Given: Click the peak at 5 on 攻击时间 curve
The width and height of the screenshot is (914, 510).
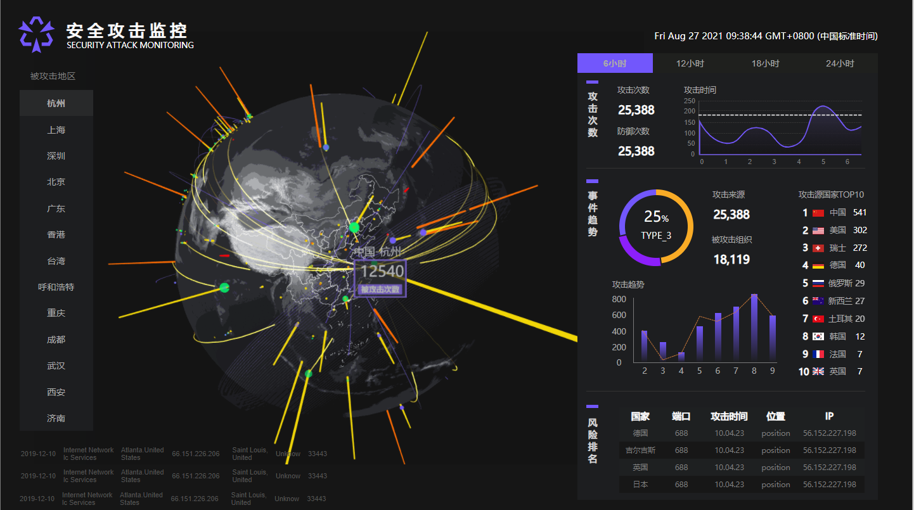Looking at the screenshot, I should [x=823, y=106].
